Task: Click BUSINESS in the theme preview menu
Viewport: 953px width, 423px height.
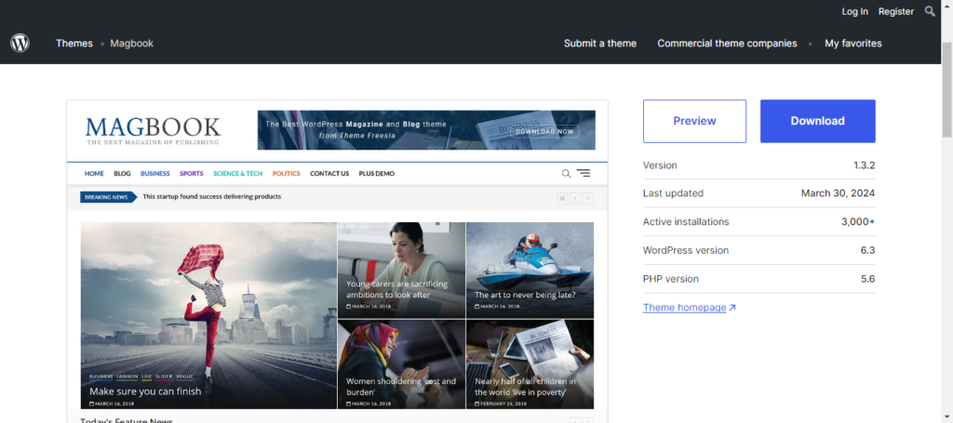Action: 155,174
